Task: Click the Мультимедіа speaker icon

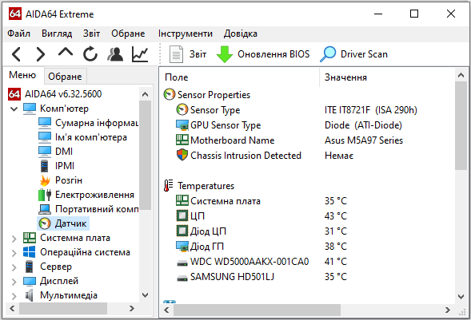Action: [29, 295]
